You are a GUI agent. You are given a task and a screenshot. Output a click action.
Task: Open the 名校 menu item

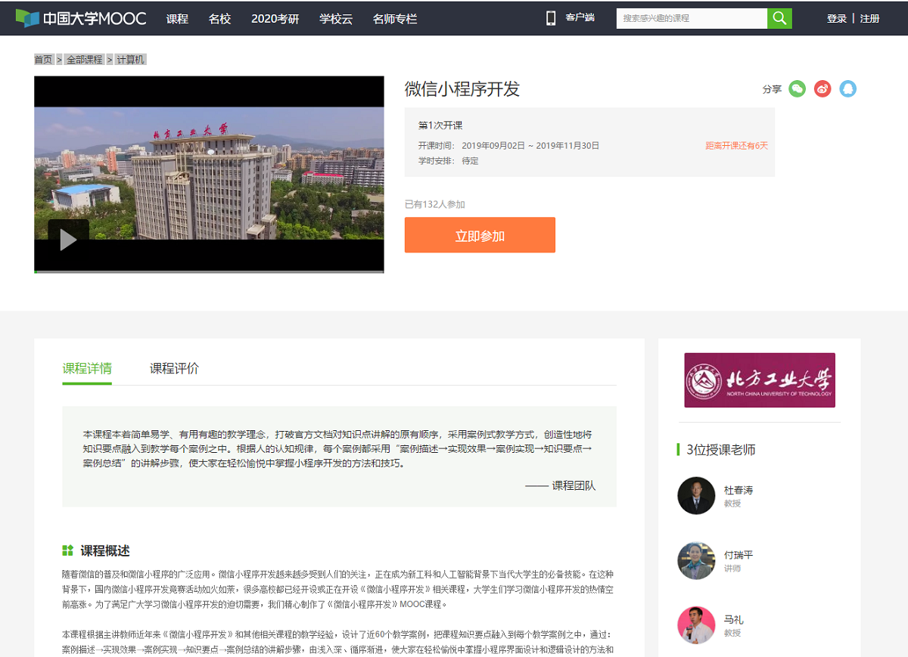pyautogui.click(x=219, y=19)
